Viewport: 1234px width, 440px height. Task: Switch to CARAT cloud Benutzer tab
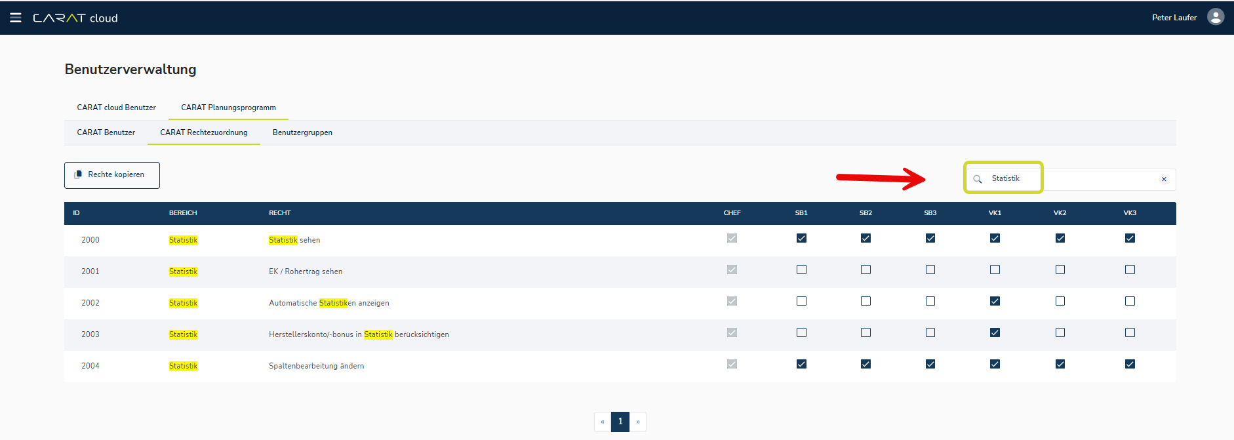pos(117,108)
